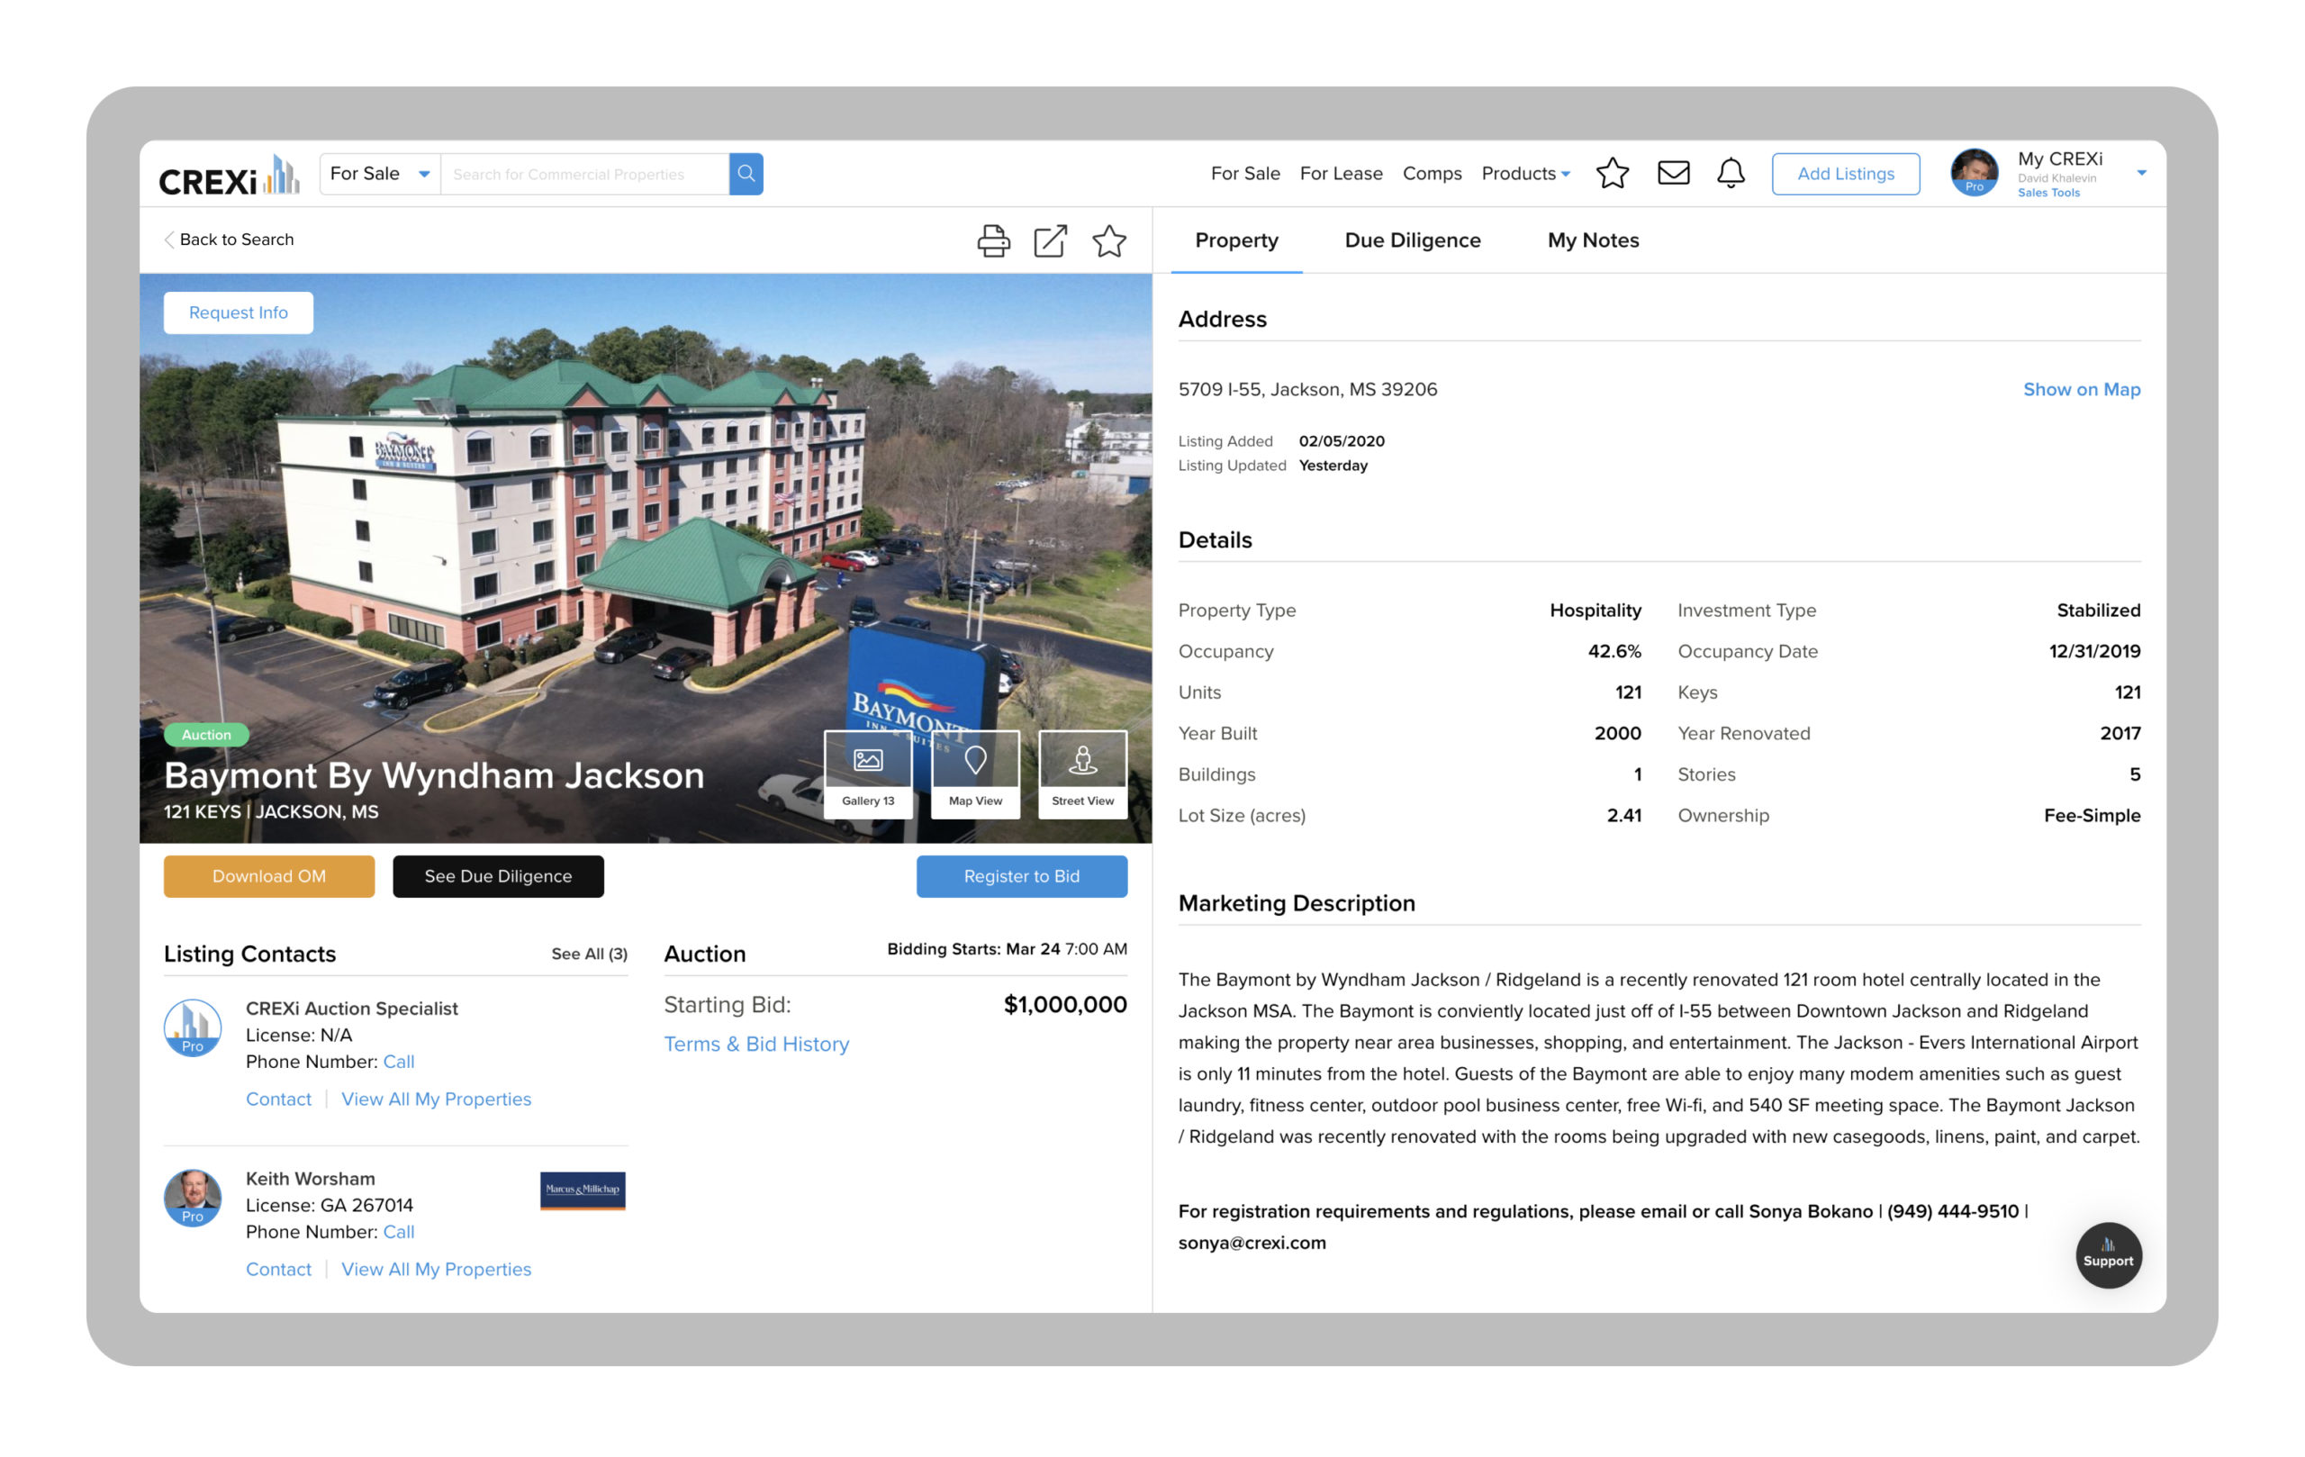Click the print listing icon
Viewport: 2305px width, 1457px height.
(992, 240)
